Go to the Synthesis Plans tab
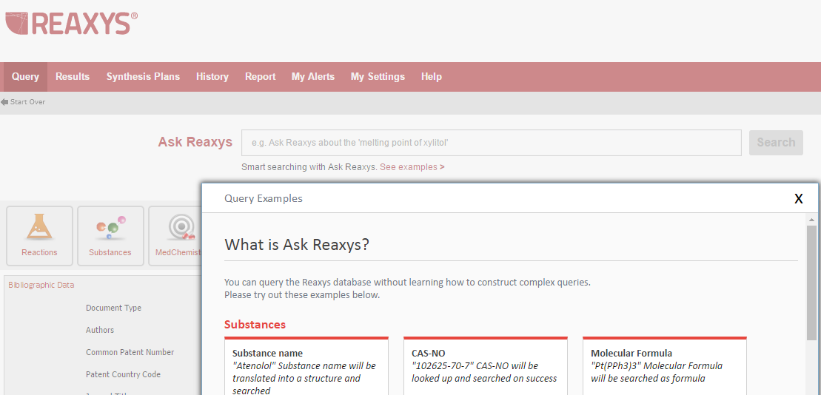821x395 pixels. [143, 77]
